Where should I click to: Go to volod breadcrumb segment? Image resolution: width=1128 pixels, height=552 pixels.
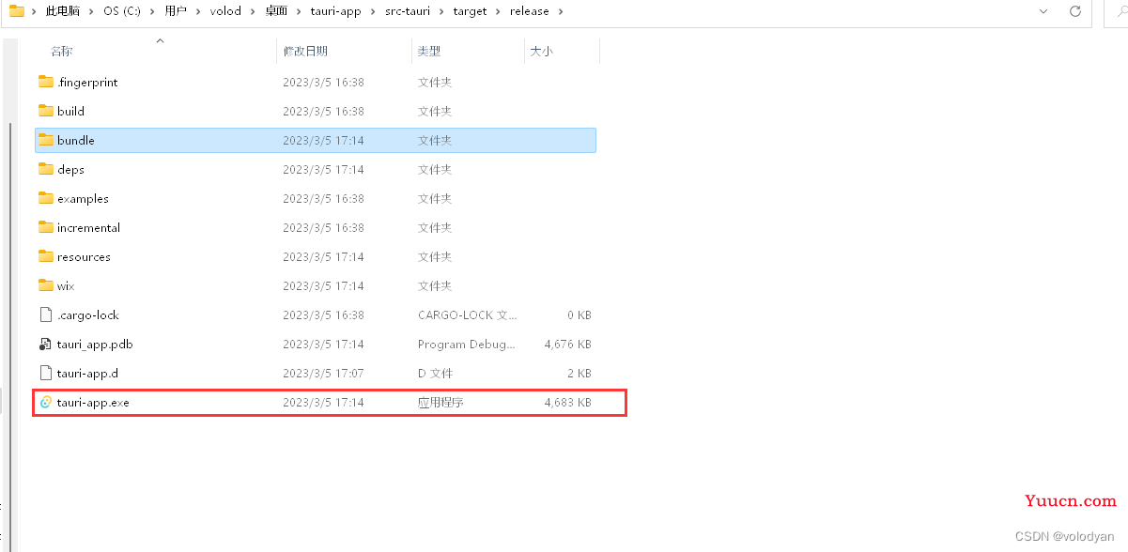pyautogui.click(x=225, y=11)
